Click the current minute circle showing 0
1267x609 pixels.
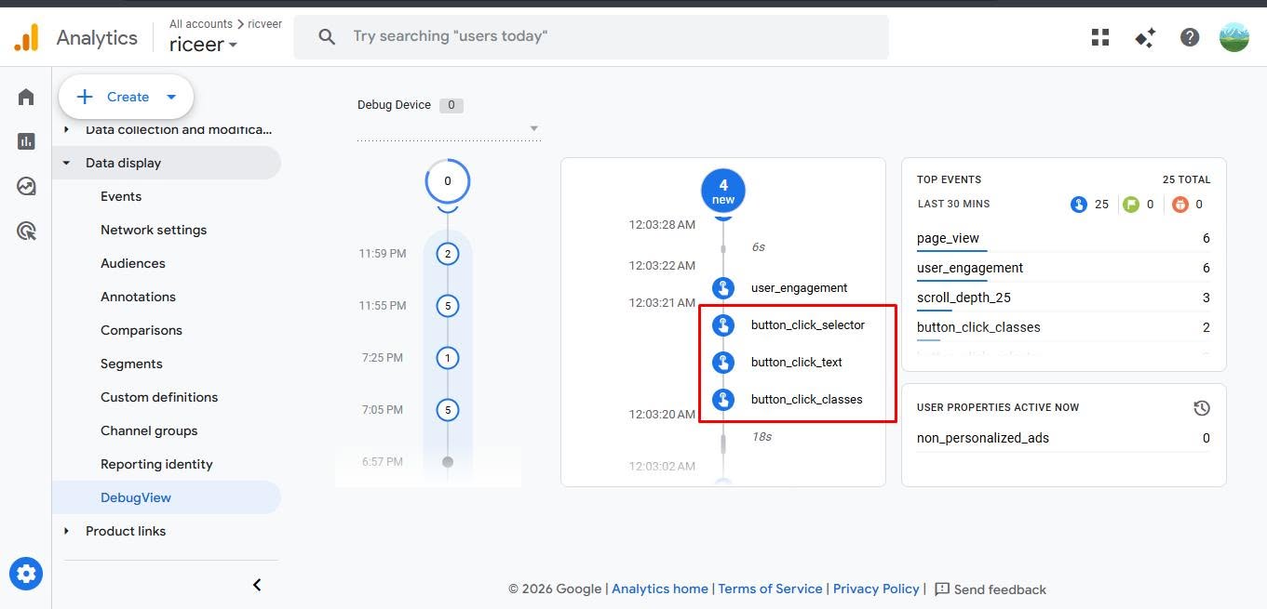coord(448,181)
